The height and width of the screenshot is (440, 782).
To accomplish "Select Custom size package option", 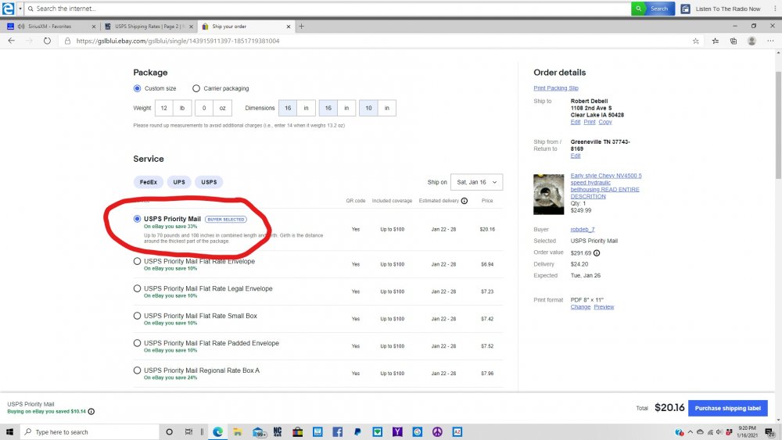I will [137, 88].
